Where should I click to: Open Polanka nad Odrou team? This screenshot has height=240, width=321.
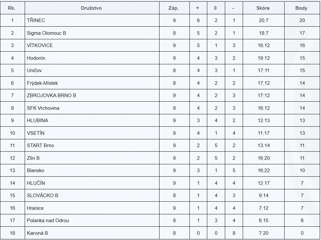click(x=48, y=221)
